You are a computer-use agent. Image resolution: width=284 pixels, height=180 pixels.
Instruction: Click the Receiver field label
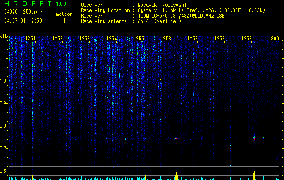pos(92,16)
